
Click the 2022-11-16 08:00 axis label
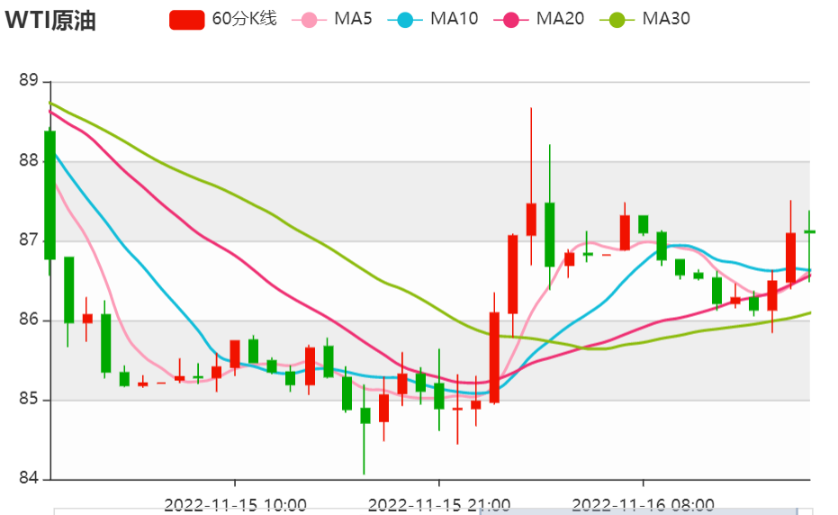click(x=643, y=505)
